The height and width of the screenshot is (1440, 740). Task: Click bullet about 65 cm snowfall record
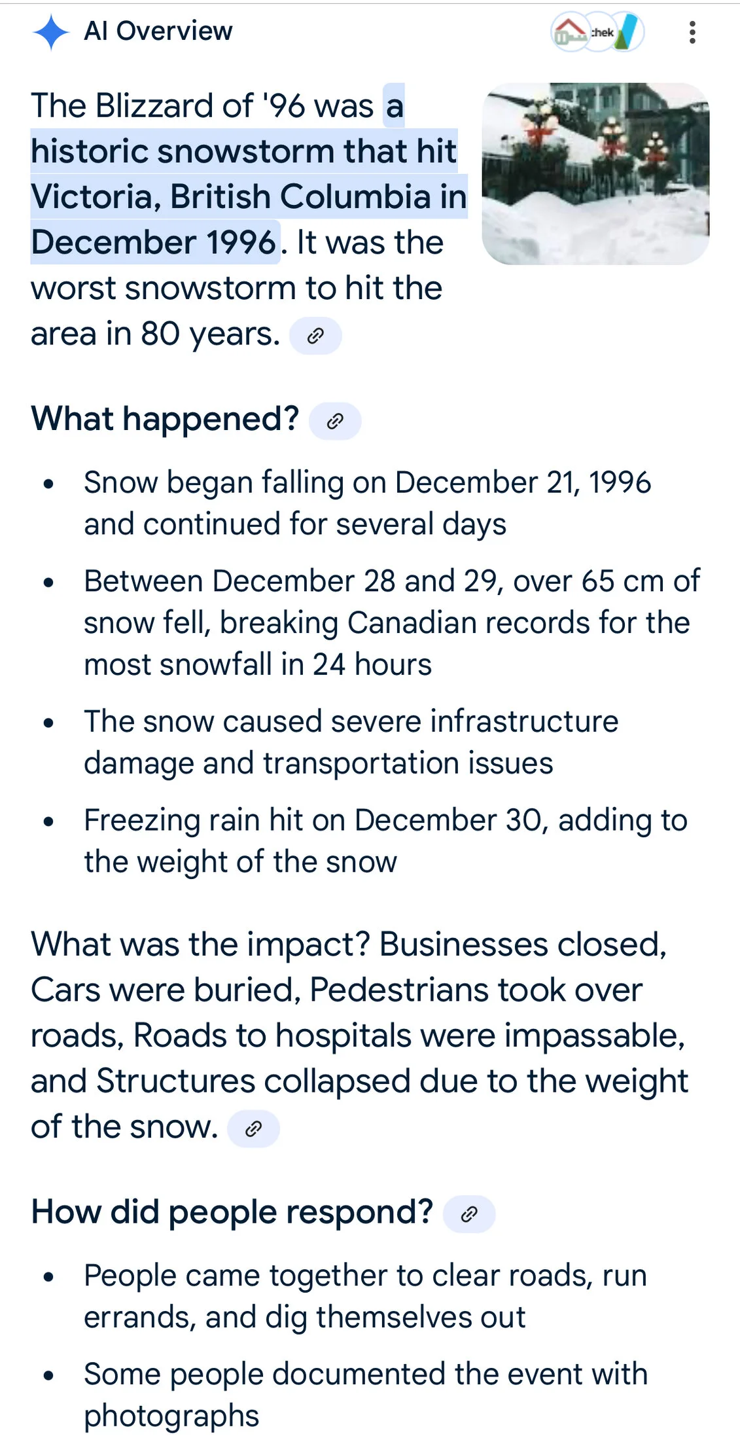[391, 622]
